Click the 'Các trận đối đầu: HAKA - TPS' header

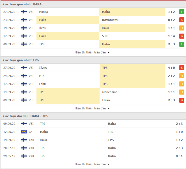click(26, 116)
